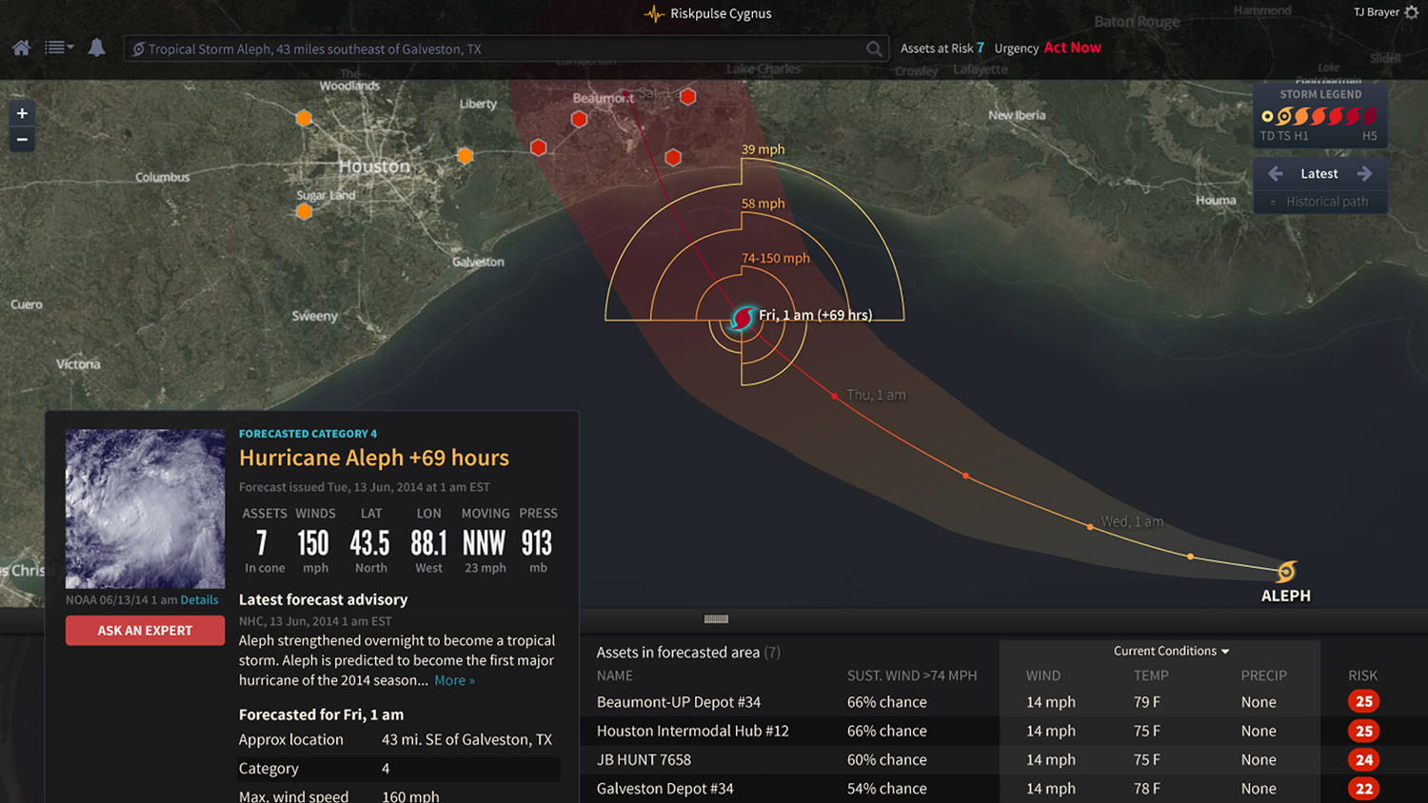
Task: Click the 39 mph wind radius label
Action: click(x=764, y=149)
